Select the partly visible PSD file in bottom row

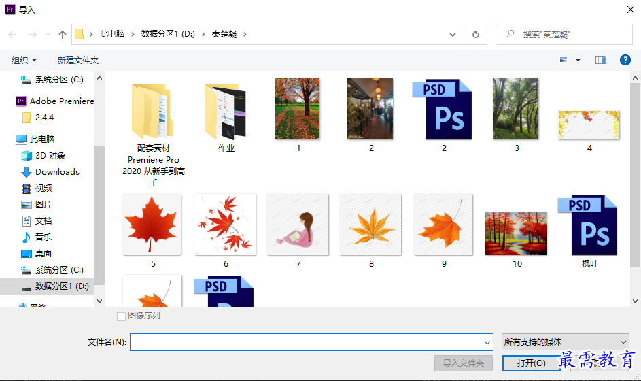pos(224,291)
